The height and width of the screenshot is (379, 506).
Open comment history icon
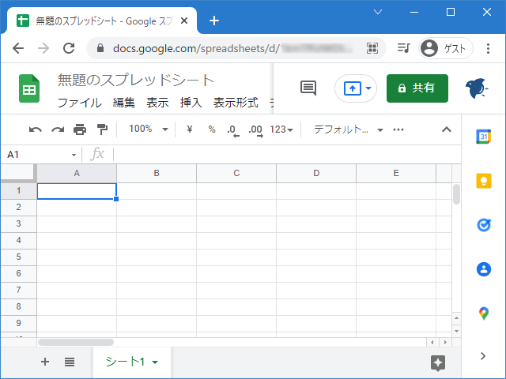pos(308,88)
